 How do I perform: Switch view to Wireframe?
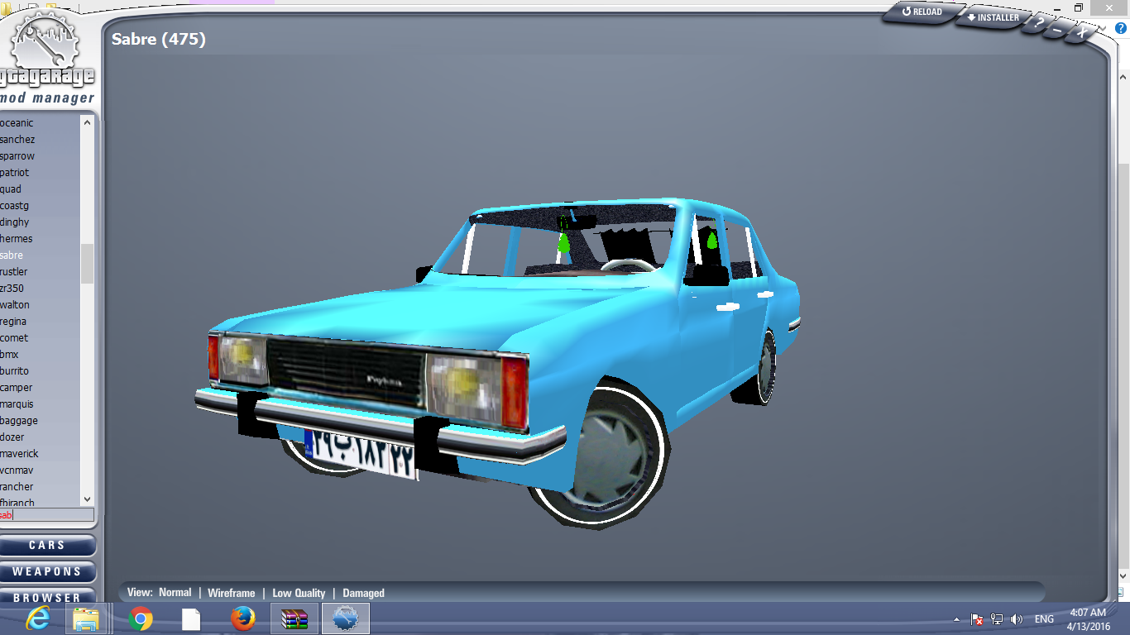click(232, 593)
